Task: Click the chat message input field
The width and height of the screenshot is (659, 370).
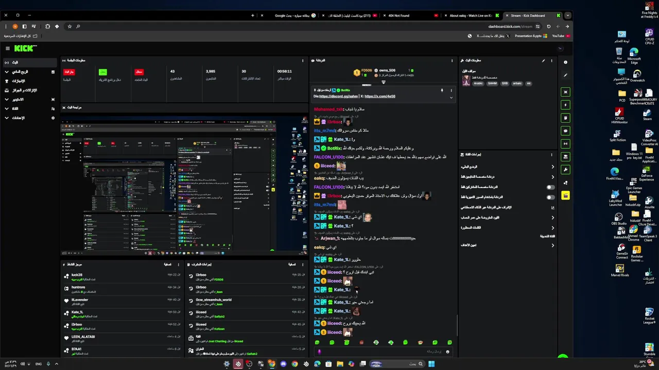Action: click(384, 351)
